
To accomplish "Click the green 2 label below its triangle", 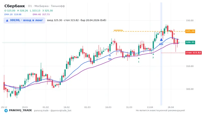I will pyautogui.click(x=153, y=58).
